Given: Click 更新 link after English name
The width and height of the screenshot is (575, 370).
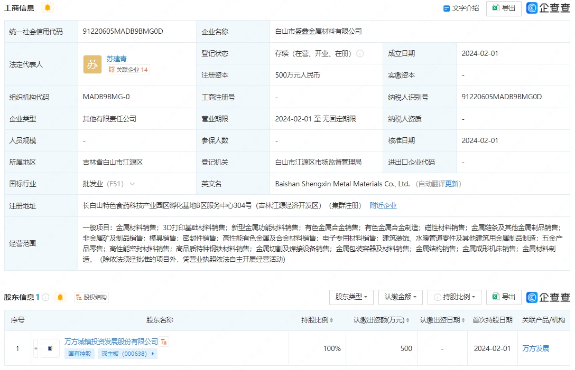Looking at the screenshot, I should pyautogui.click(x=452, y=184).
